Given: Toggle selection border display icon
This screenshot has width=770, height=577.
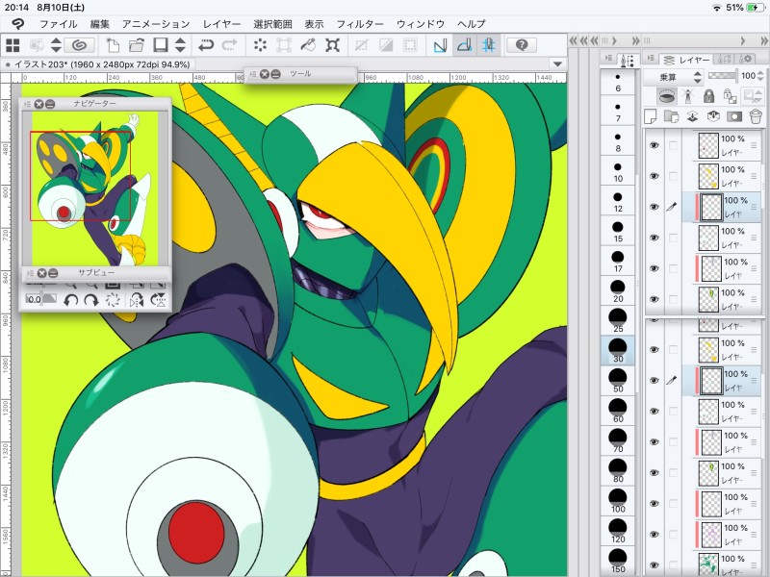Looking at the screenshot, I should click(x=410, y=45).
